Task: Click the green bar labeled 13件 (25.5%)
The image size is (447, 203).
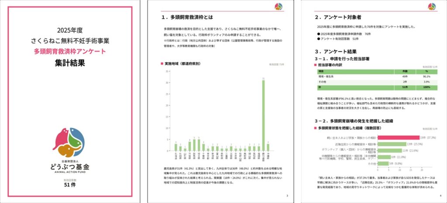Action: coord(392,144)
